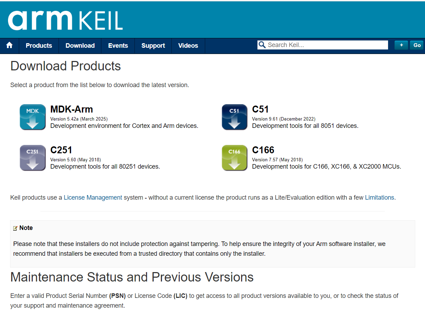This screenshot has height=316, width=425.
Task: Go to the Videos section
Action: coord(188,46)
